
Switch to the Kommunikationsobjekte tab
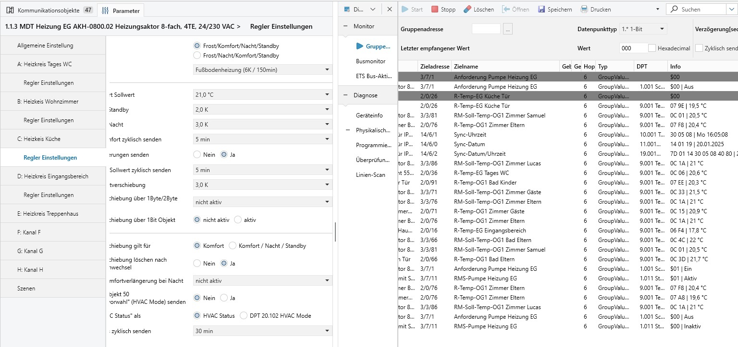48,10
